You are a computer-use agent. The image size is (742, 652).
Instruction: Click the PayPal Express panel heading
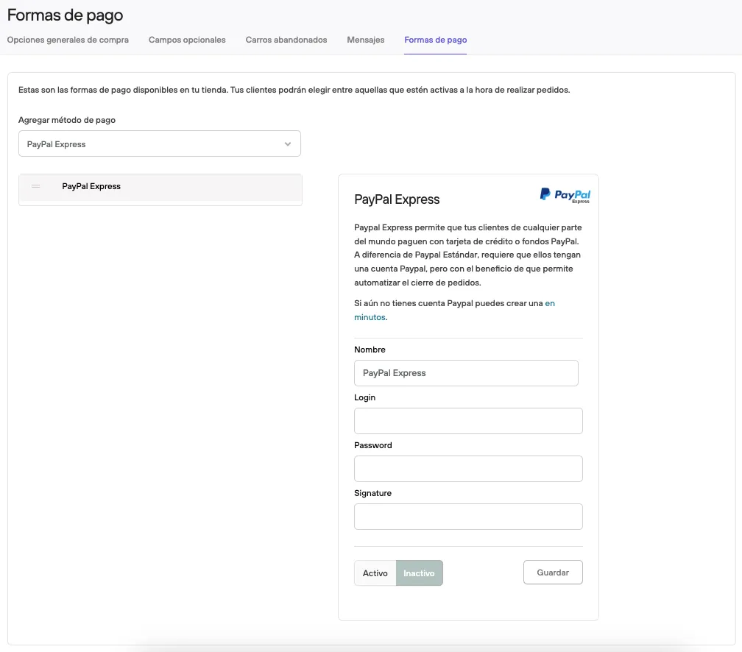pyautogui.click(x=397, y=199)
